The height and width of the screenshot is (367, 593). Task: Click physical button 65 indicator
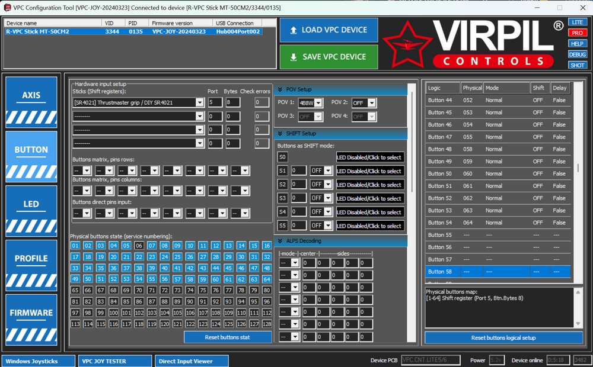(x=75, y=291)
